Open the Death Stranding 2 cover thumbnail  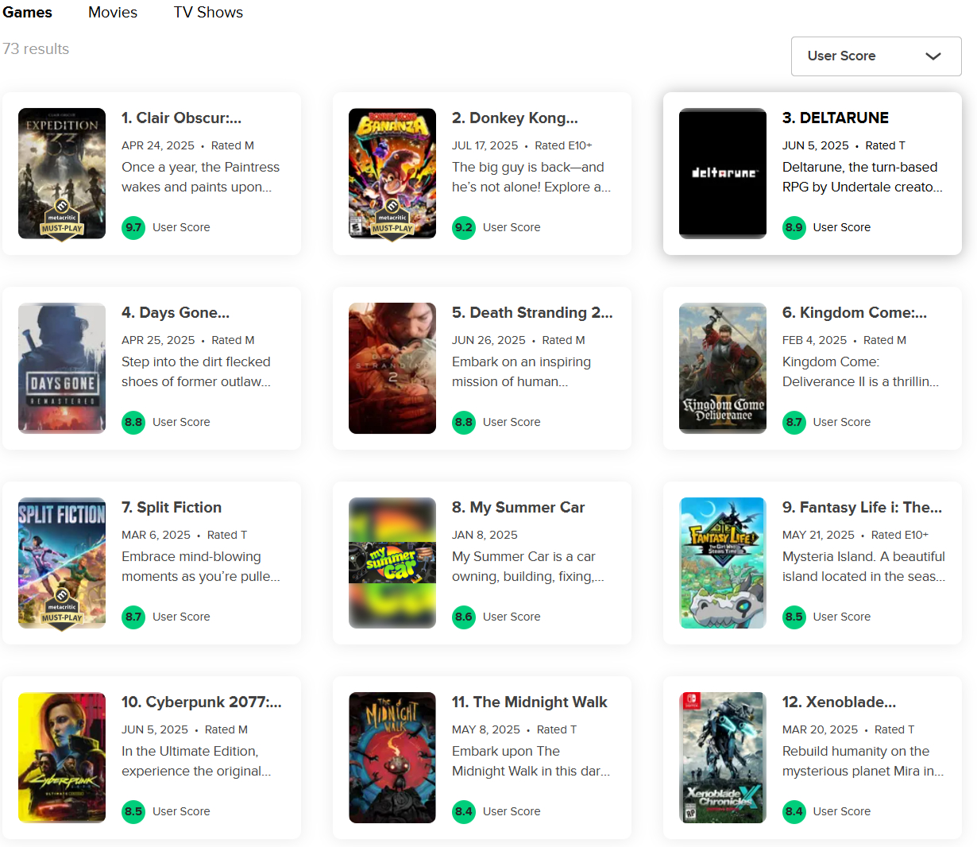(392, 368)
